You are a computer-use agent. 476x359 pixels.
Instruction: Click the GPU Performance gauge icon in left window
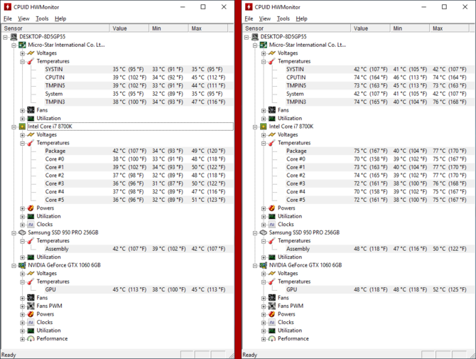pyautogui.click(x=31, y=338)
